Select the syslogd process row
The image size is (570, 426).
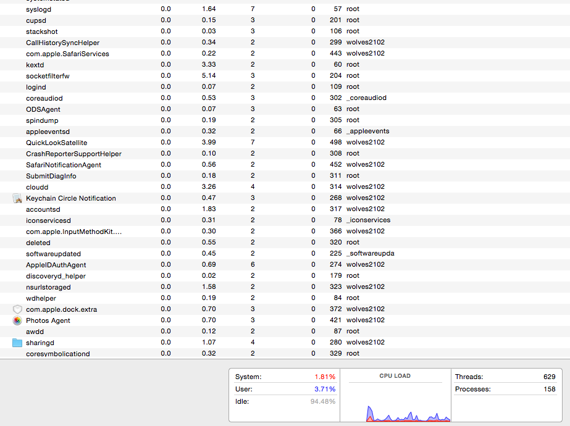285,9
